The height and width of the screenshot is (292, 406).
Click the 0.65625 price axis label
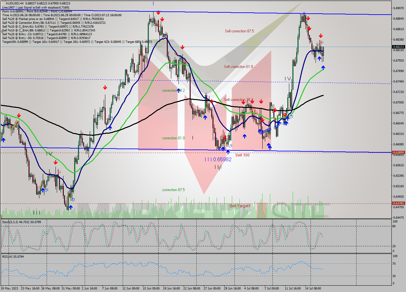[398, 165]
